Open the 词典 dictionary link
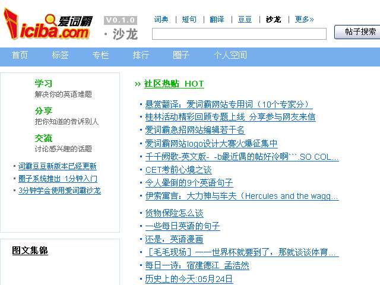Screen dimensions: 380x285 click(x=161, y=20)
